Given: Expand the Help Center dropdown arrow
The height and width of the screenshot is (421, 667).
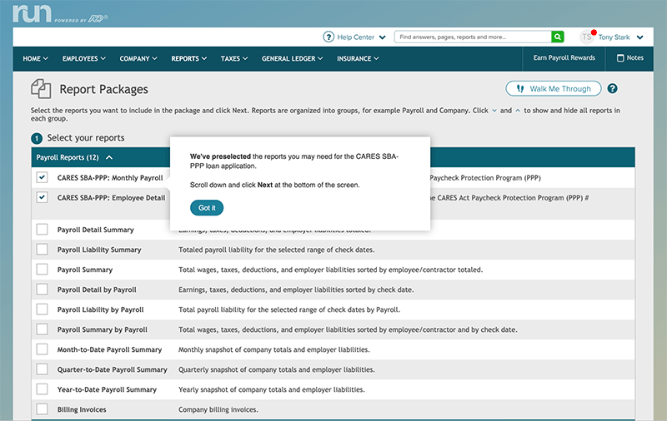Looking at the screenshot, I should (x=382, y=37).
